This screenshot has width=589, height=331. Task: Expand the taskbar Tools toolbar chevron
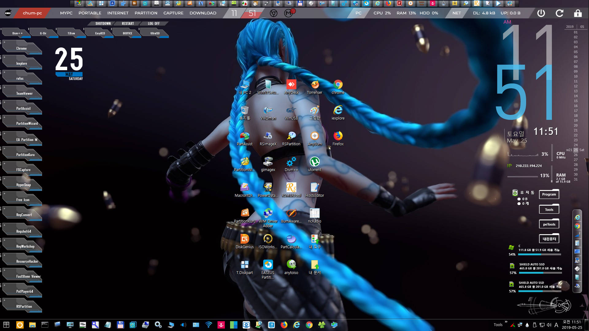click(506, 322)
